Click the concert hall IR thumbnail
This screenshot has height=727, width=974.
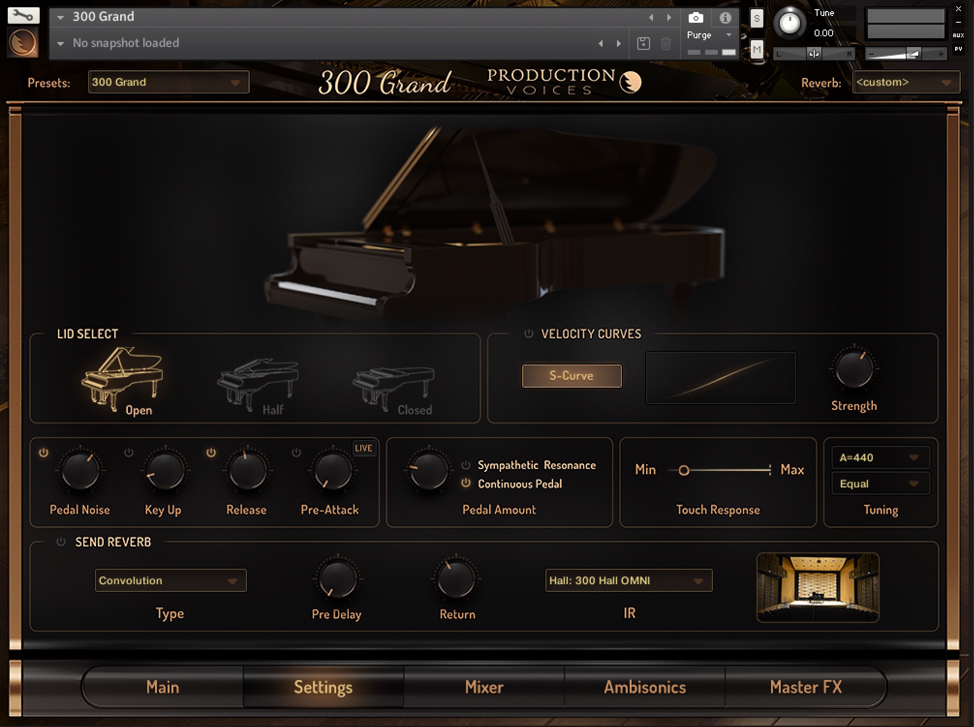(x=818, y=587)
